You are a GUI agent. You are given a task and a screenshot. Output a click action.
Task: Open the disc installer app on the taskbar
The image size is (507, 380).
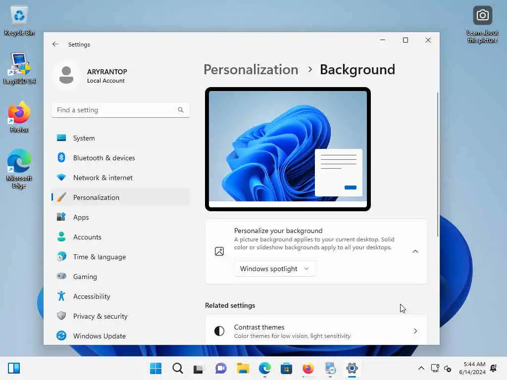click(x=330, y=368)
